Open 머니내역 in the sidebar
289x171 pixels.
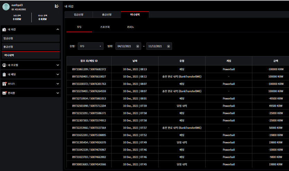(x=31, y=55)
